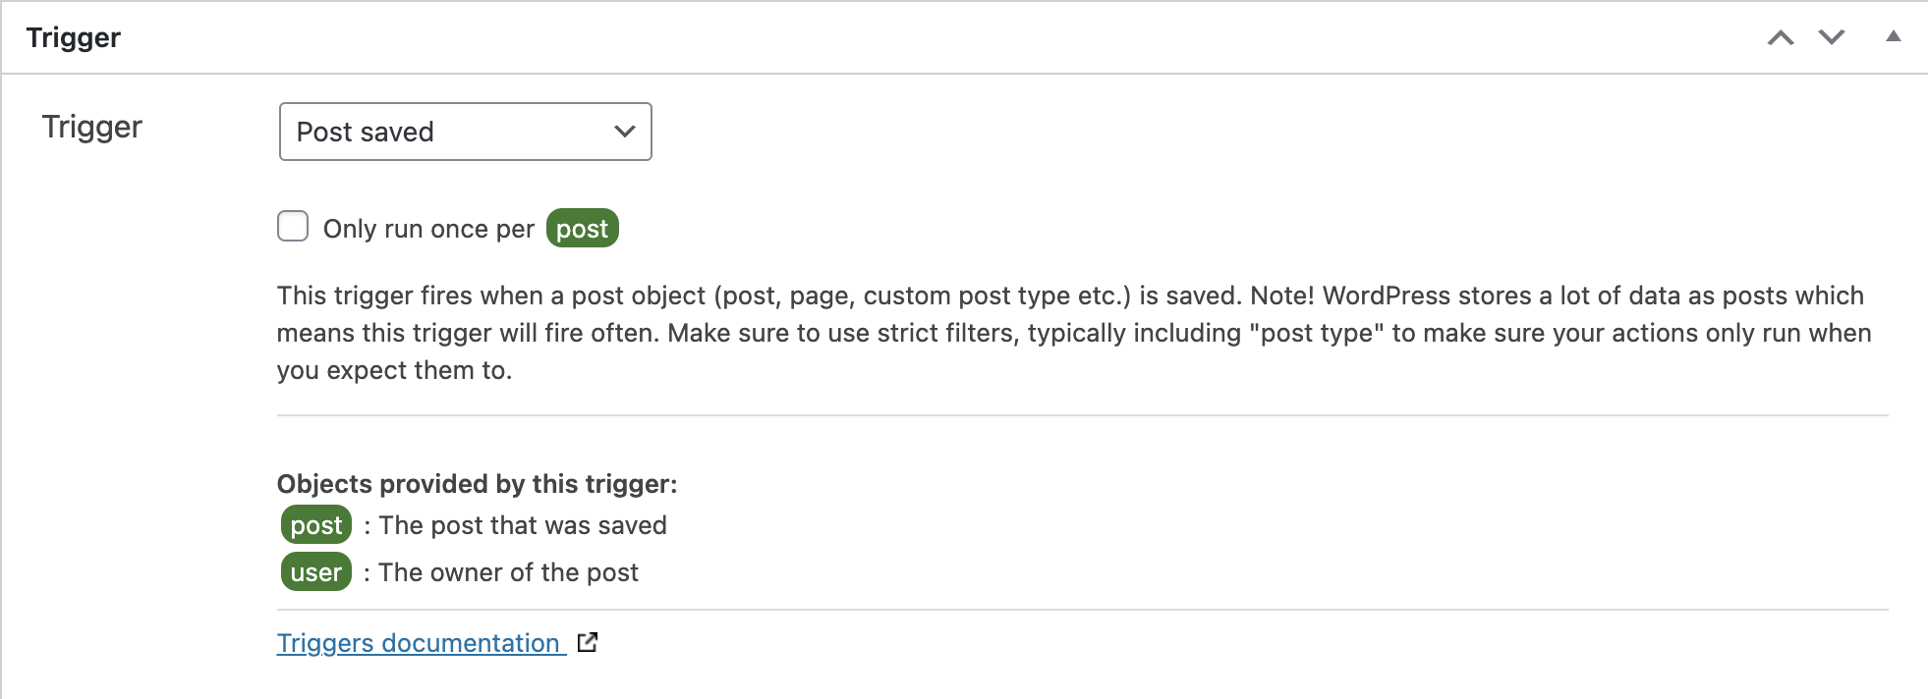Image resolution: width=1928 pixels, height=699 pixels.
Task: Click the "Only run once per" label
Action: point(428,229)
